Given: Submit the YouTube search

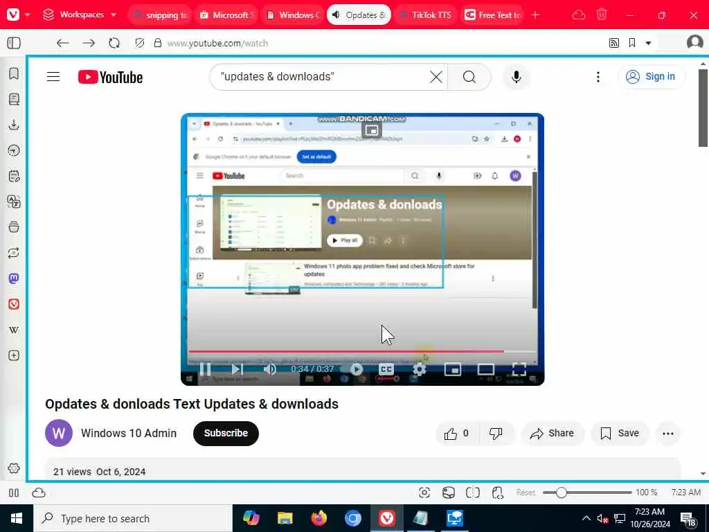Looking at the screenshot, I should click(469, 77).
